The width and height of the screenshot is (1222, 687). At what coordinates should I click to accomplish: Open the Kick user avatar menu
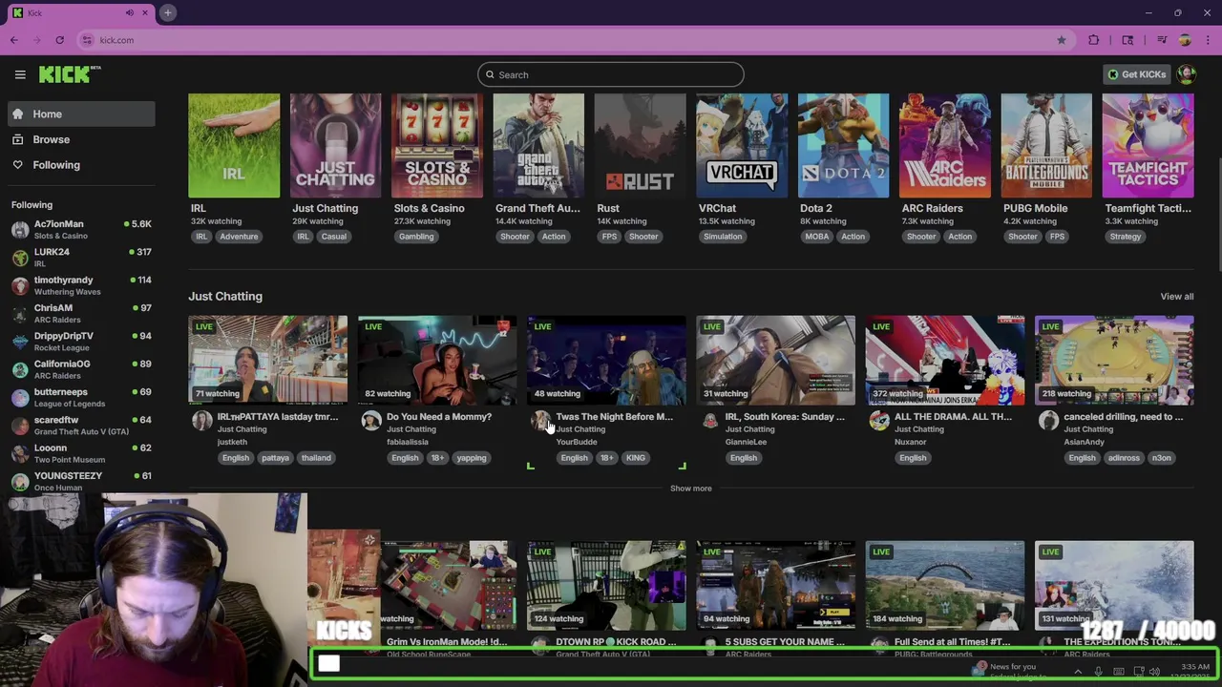[x=1187, y=74]
